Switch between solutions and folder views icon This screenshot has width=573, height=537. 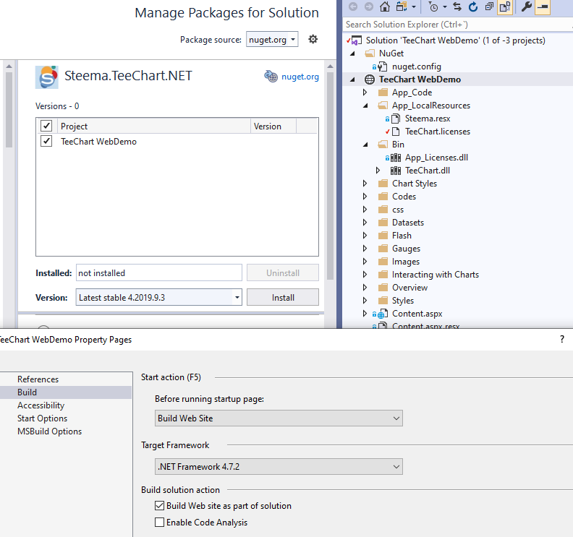coord(402,7)
